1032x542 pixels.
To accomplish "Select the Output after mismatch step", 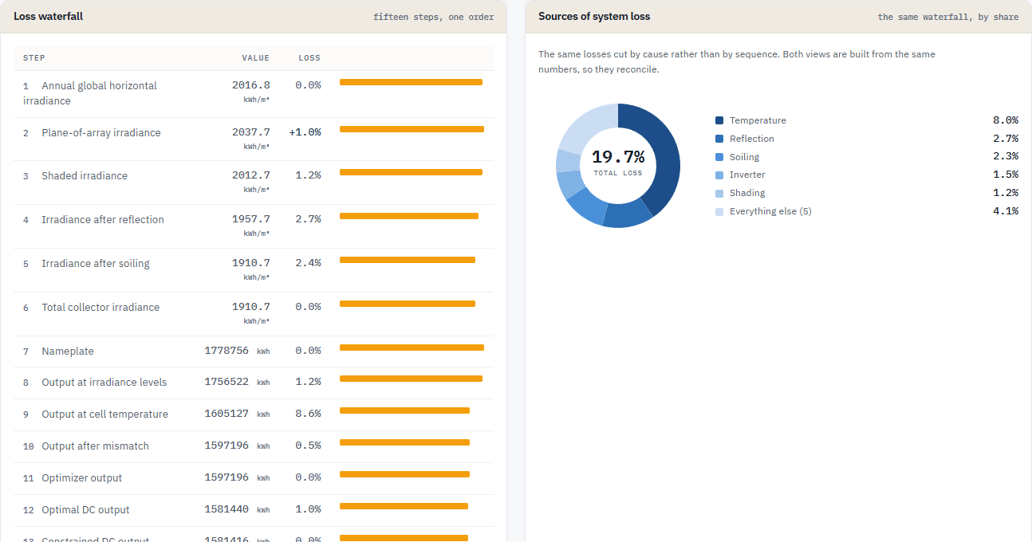I will pos(254,446).
